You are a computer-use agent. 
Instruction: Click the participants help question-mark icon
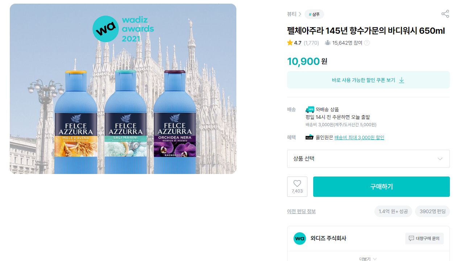pyautogui.click(x=367, y=43)
